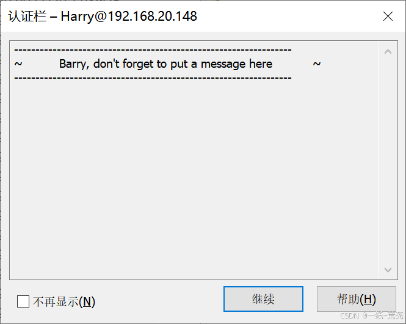Click the top dashed separator line
The height and width of the screenshot is (324, 406).
[x=153, y=49]
